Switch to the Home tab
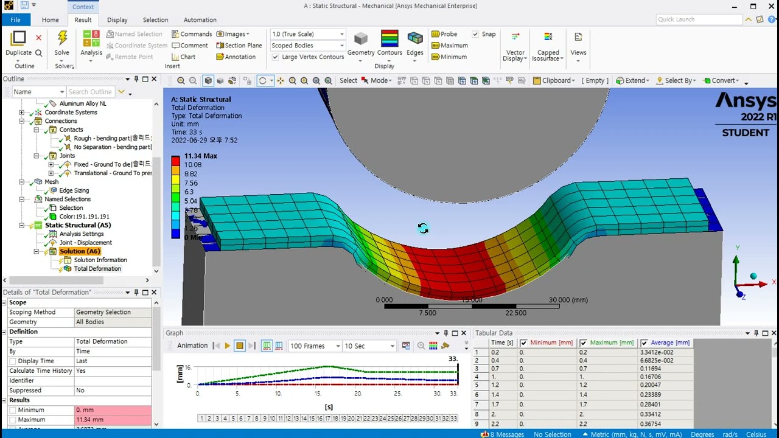 pos(51,19)
